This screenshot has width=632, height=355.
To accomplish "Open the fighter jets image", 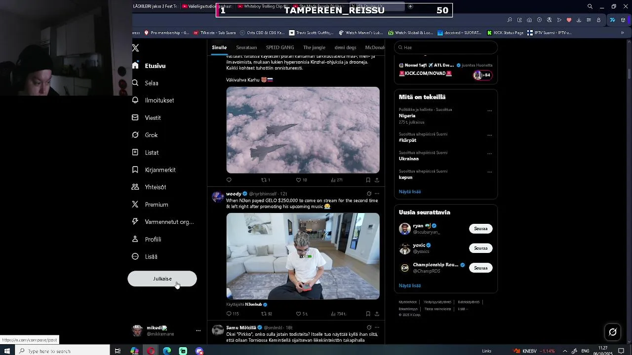I will click(x=303, y=130).
